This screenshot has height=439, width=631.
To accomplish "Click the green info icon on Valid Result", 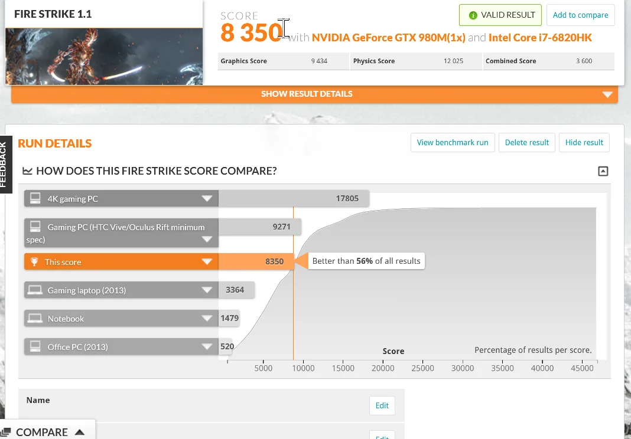I will (x=473, y=15).
